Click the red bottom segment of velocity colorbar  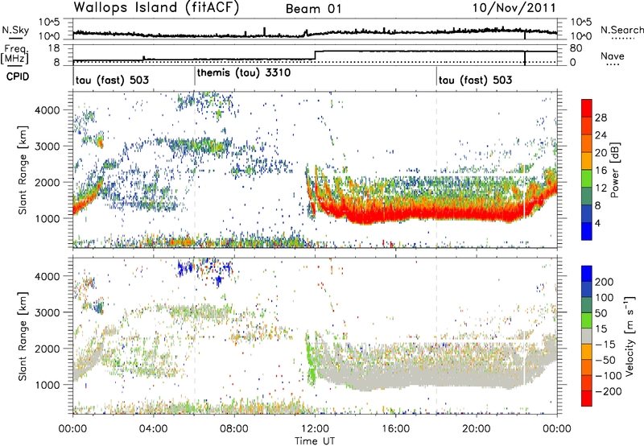pyautogui.click(x=587, y=399)
